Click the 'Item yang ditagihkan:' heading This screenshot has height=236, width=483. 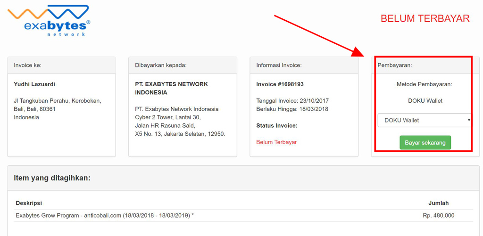[x=52, y=178]
